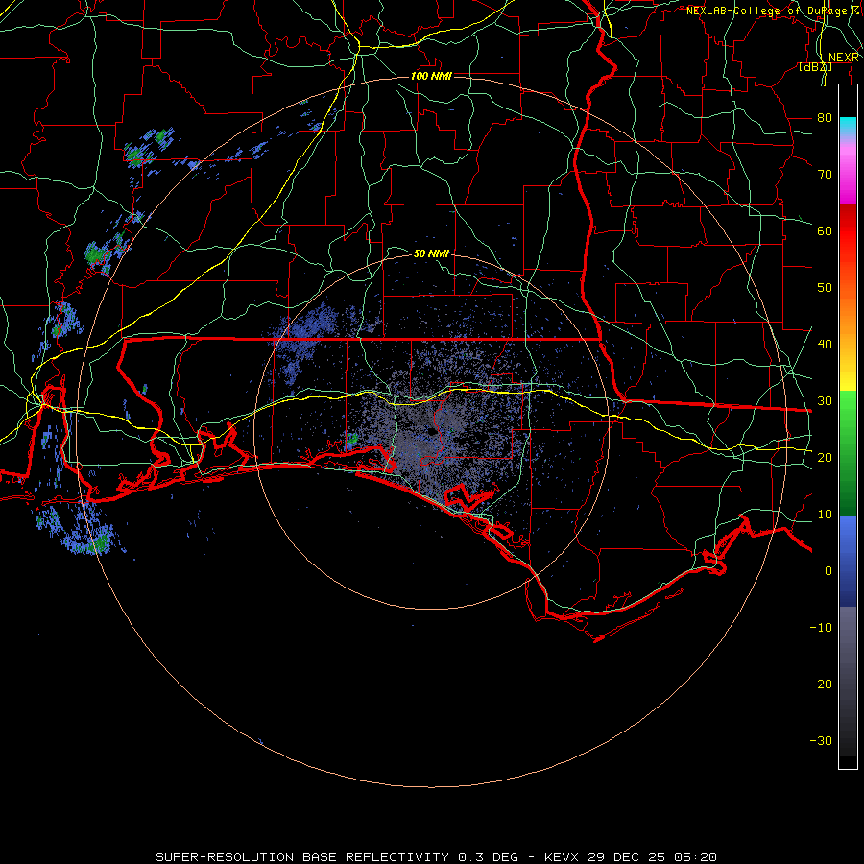
Task: Click the 10 value on the dBZ scale
Action: click(x=825, y=515)
